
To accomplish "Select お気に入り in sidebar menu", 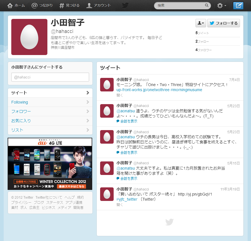I will click(50, 121).
